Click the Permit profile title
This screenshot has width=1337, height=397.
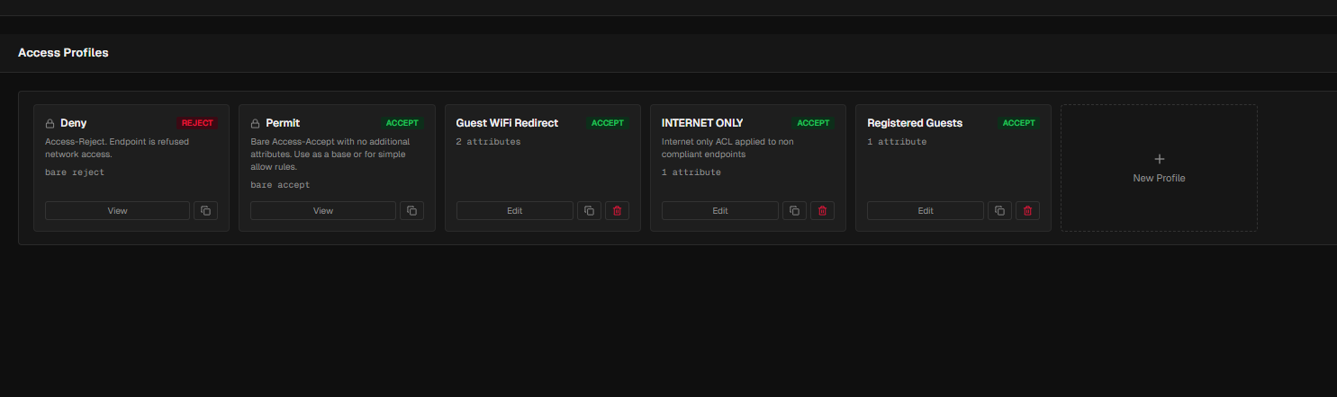[283, 123]
